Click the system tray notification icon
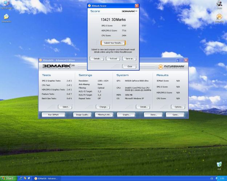 (x=217, y=178)
